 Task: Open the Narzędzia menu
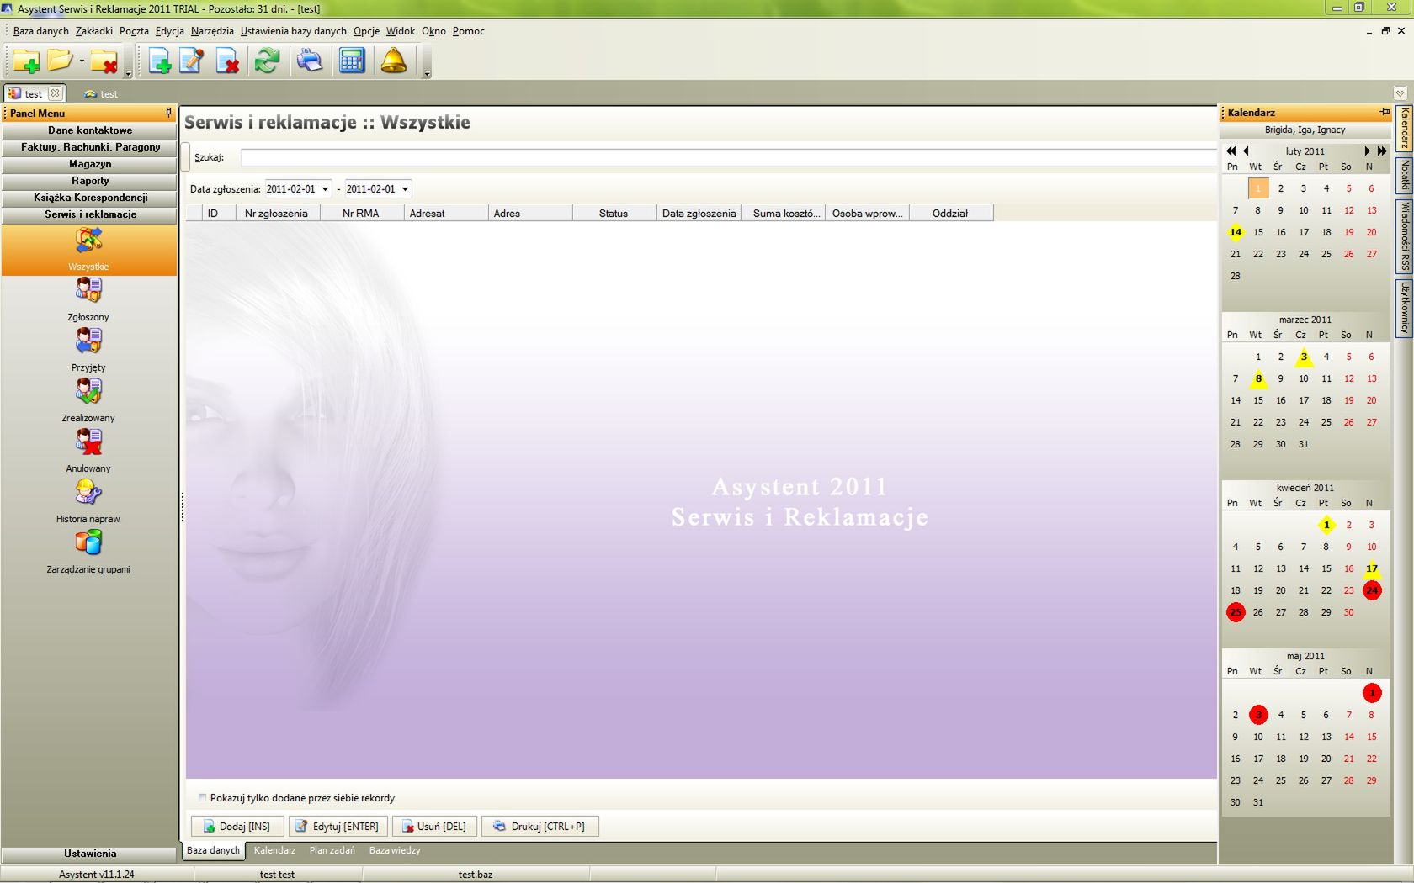(212, 31)
